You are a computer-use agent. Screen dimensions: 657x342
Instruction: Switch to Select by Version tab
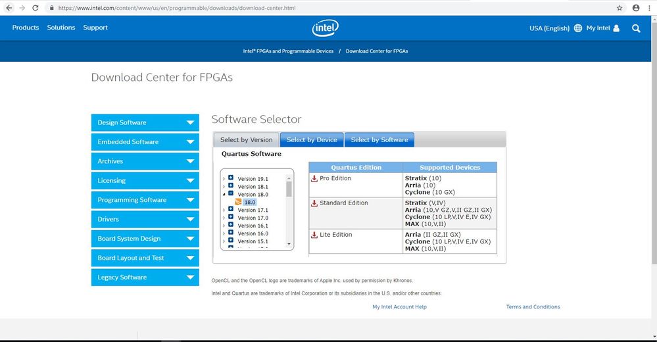(x=247, y=140)
